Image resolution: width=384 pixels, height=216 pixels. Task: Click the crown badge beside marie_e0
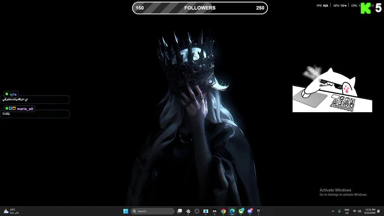pos(14,108)
